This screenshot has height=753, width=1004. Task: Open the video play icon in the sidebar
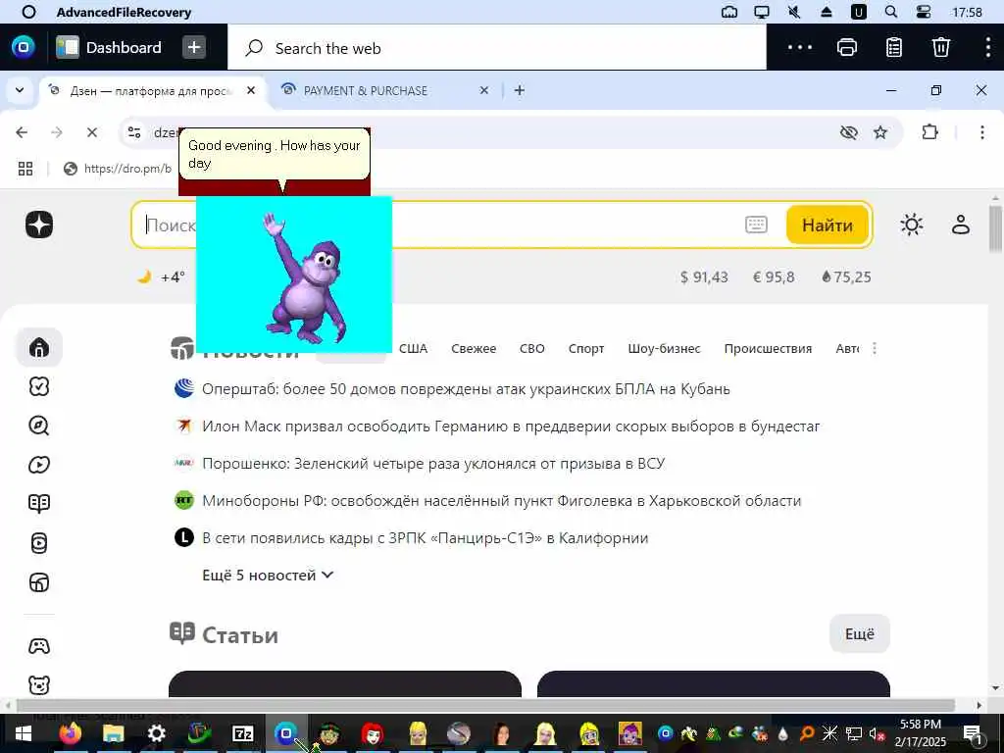(39, 465)
